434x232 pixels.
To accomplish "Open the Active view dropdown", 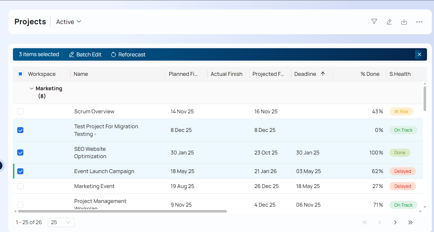I will (68, 22).
